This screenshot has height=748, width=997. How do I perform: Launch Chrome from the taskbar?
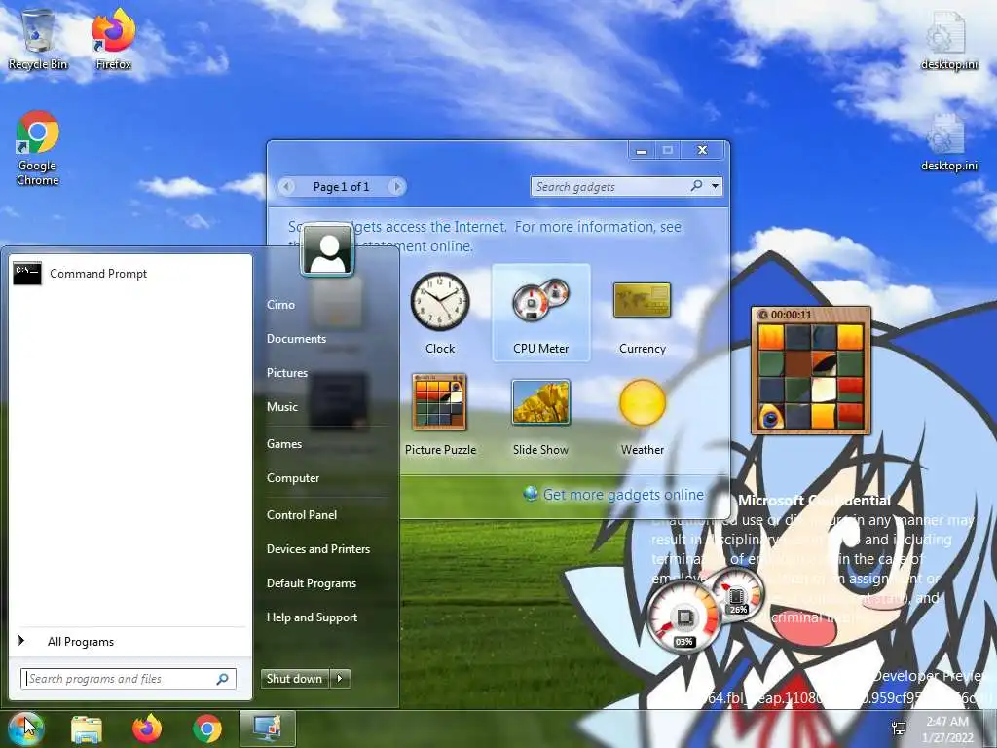tap(207, 729)
